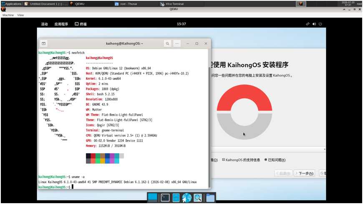Open the 应用程序 applications menu
The width and height of the screenshot is (363, 204).
pyautogui.click(x=61, y=24)
